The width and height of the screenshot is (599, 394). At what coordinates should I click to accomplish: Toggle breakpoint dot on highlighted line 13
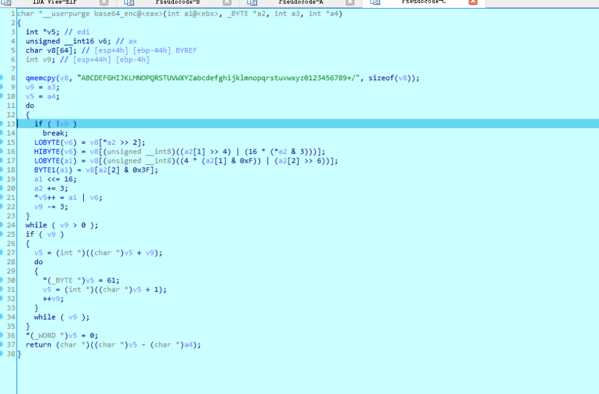click(2, 124)
